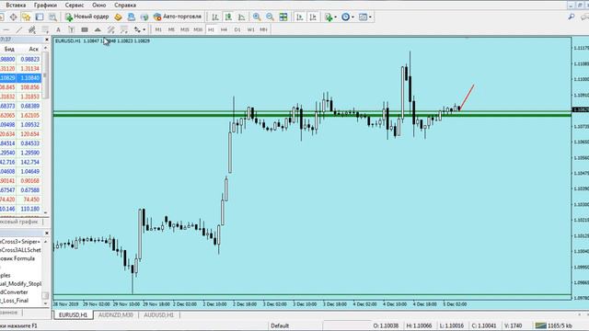Select the highlighted 1.10840 ask row
This screenshot has height=331, width=589.
(21, 77)
